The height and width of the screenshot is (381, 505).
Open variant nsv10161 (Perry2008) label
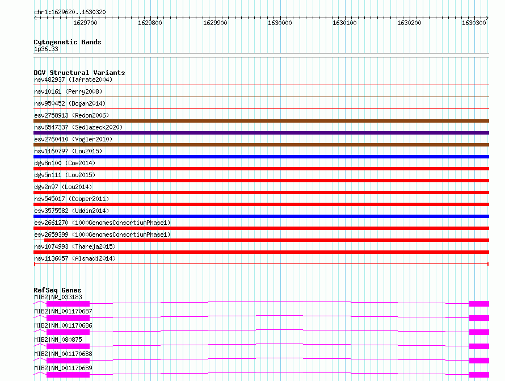coord(68,91)
